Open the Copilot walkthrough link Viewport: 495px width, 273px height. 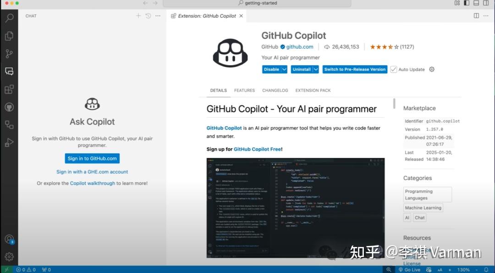coord(93,183)
